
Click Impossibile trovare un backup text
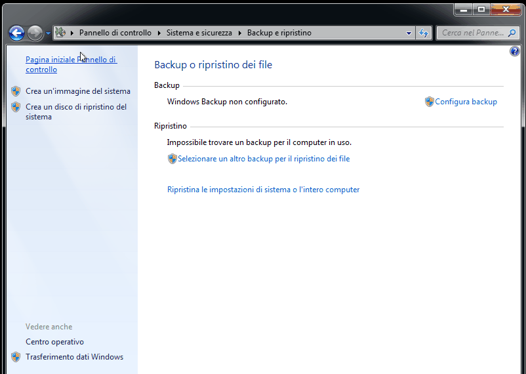[259, 142]
